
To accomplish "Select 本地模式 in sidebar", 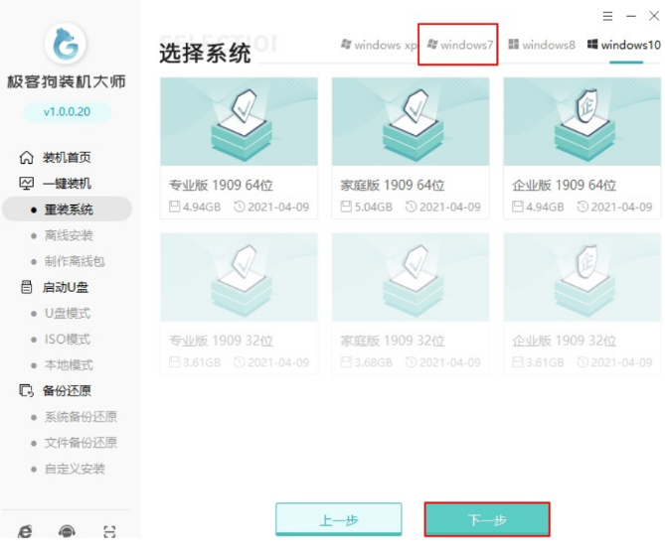I will 69,364.
